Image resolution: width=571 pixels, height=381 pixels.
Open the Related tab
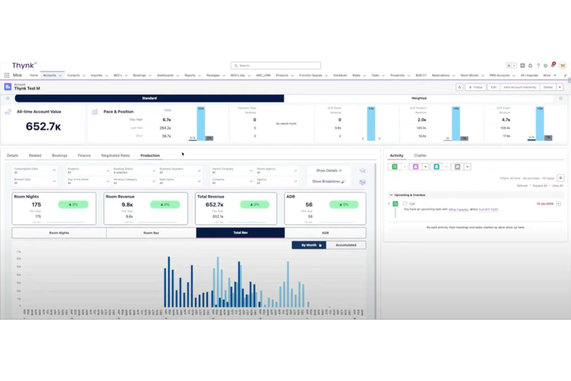coord(35,156)
